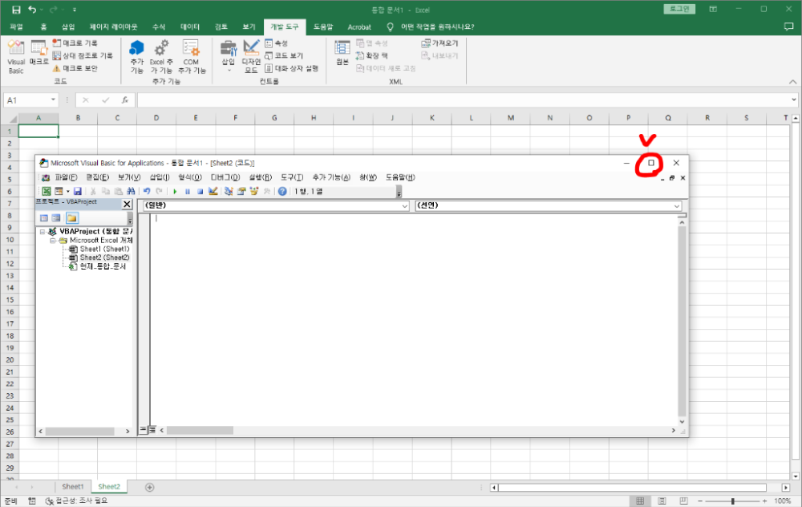The height and width of the screenshot is (507, 802).
Task: Undo from Excel quick access toolbar
Action: coord(32,10)
